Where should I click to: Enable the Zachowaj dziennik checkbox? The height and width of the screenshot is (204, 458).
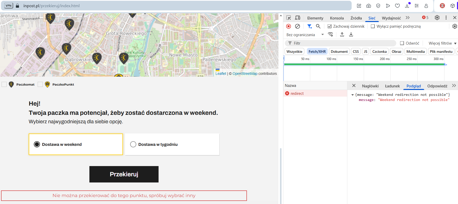point(330,26)
